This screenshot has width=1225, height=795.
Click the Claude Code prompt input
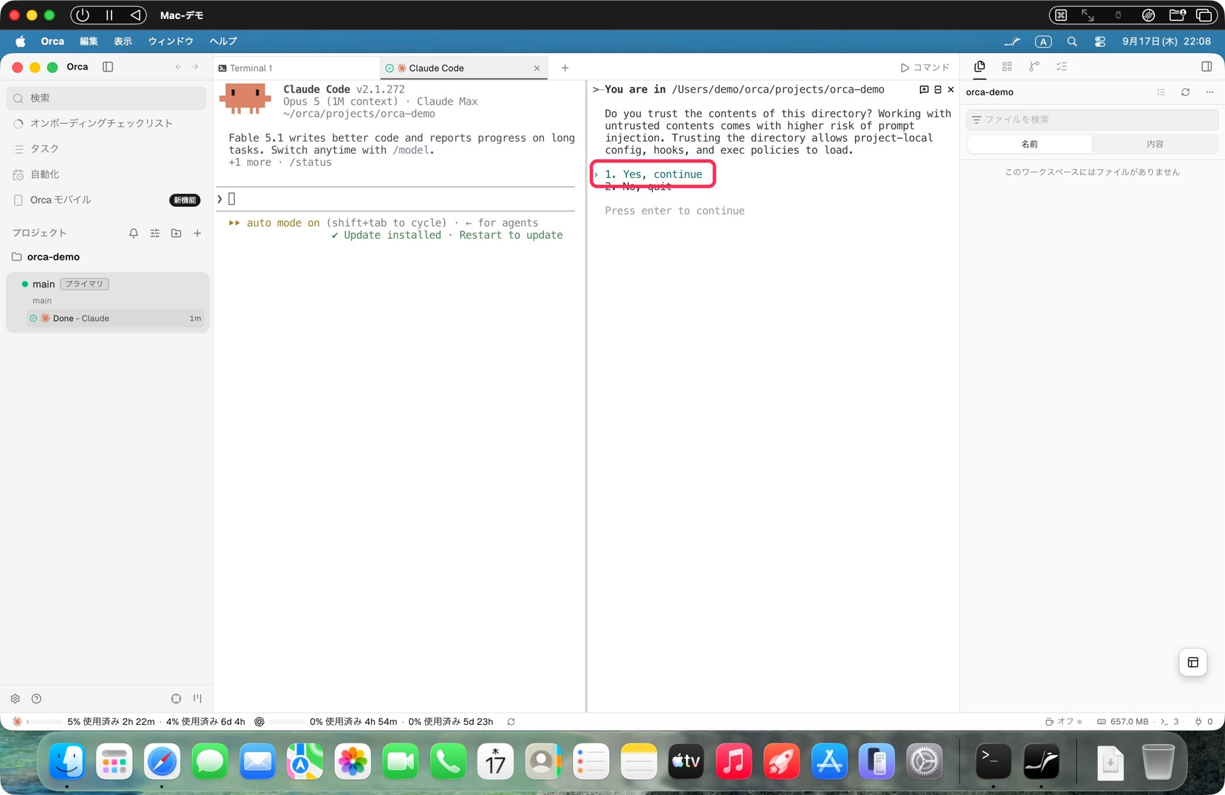click(x=397, y=199)
